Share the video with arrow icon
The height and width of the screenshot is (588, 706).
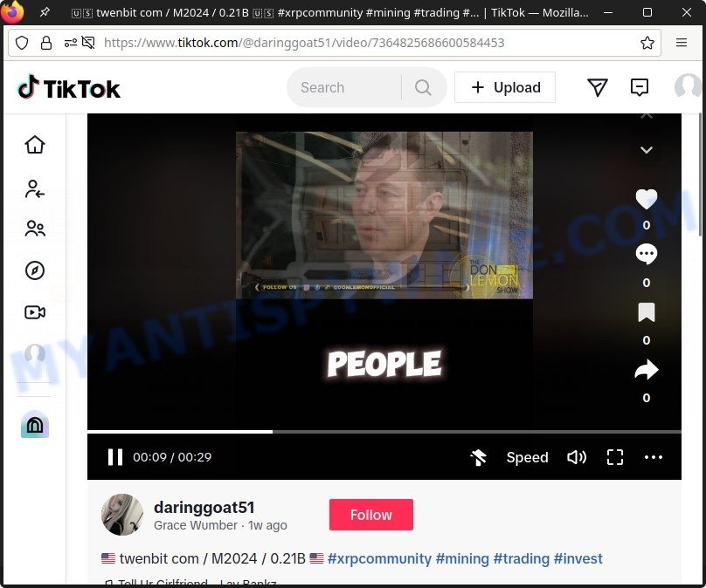pyautogui.click(x=647, y=370)
